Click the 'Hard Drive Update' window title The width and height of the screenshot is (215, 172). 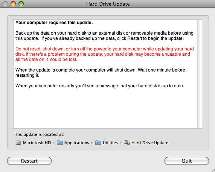[108, 4]
